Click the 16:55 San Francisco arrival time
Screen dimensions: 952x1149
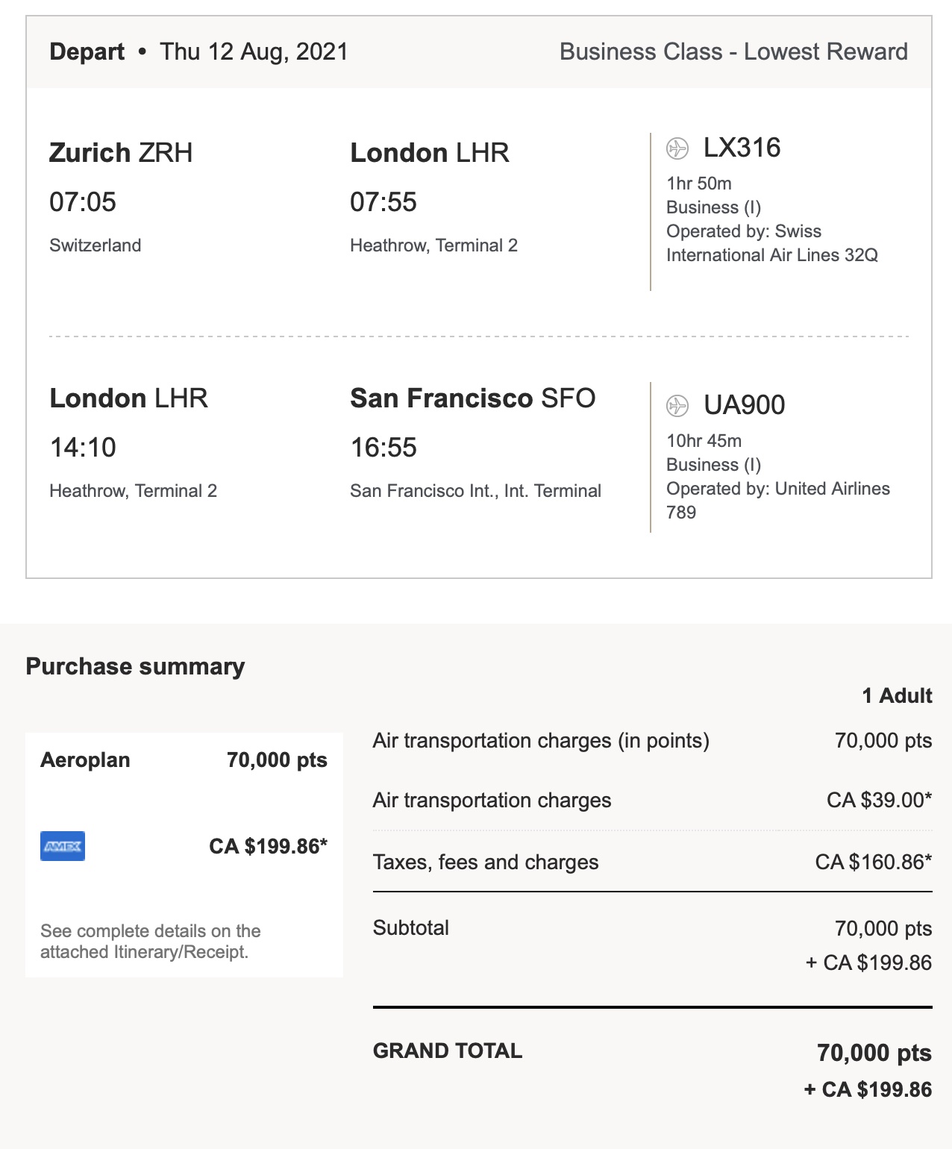pos(383,448)
